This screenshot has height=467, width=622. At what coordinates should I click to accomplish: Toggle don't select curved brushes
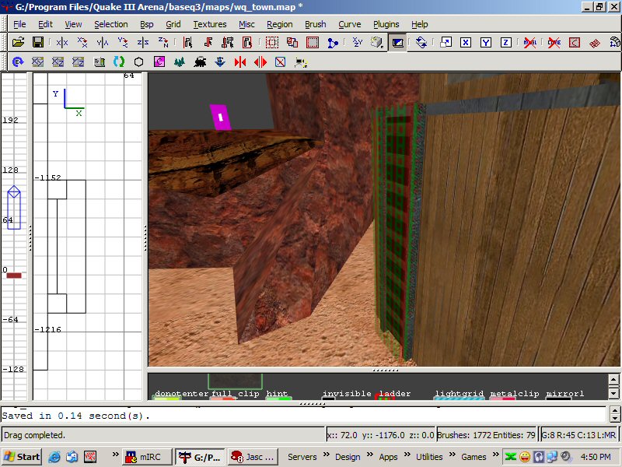tap(554, 42)
